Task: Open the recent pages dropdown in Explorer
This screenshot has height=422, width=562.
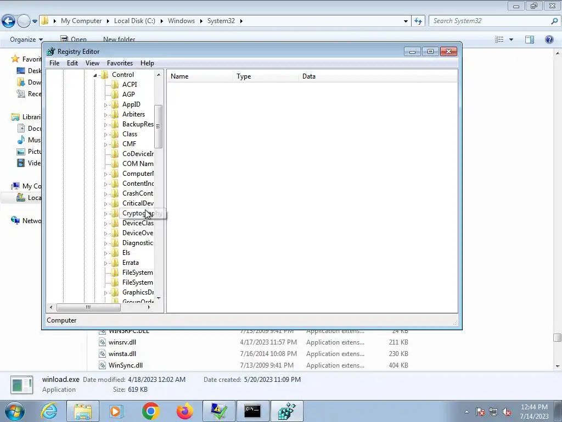Action: [x=35, y=21]
